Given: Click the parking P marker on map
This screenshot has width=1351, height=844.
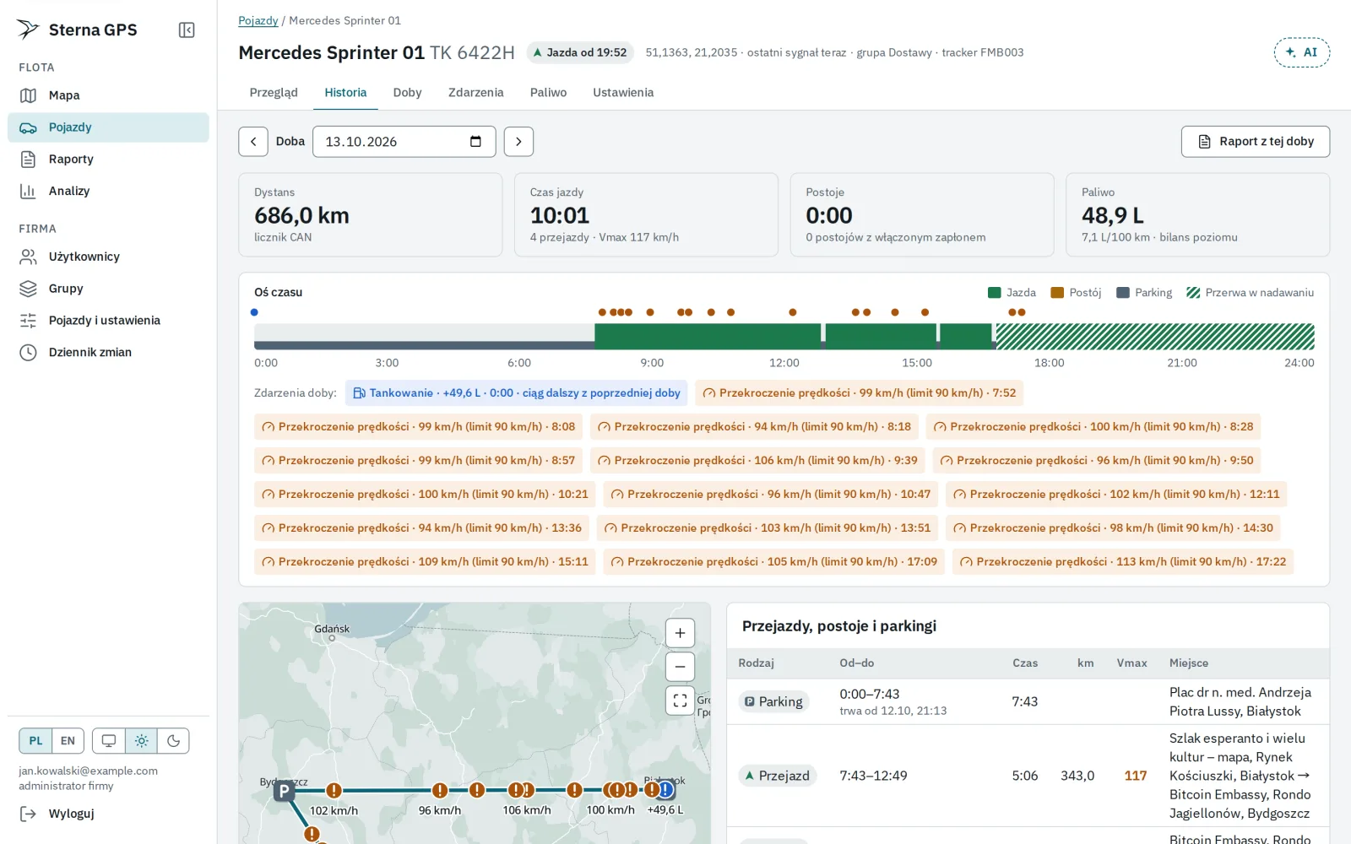Looking at the screenshot, I should coord(285,791).
